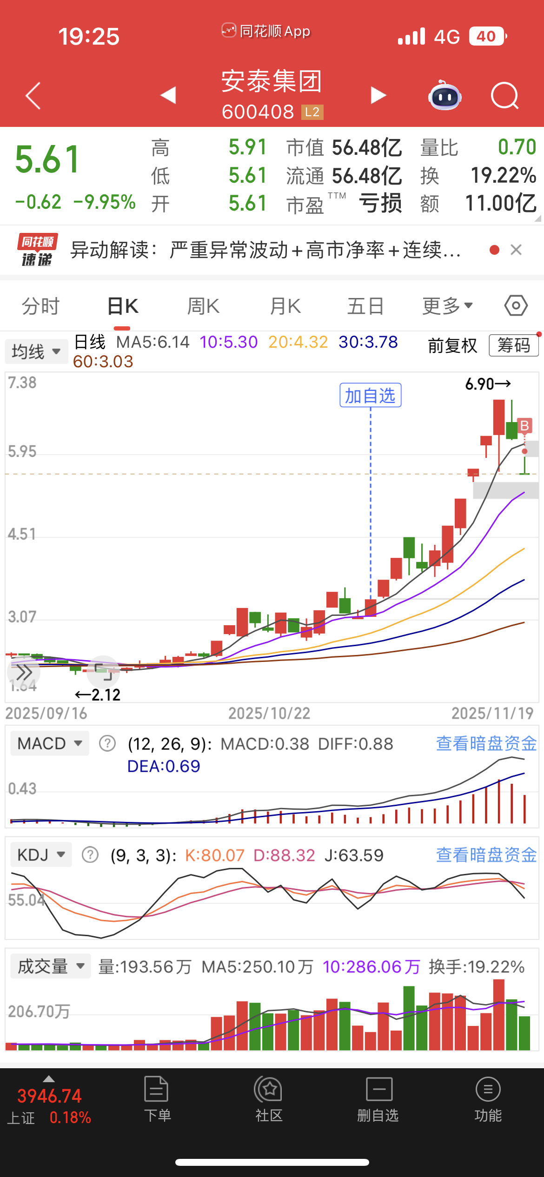
Task: Expand the quote details corner triangle
Action: [x=538, y=218]
